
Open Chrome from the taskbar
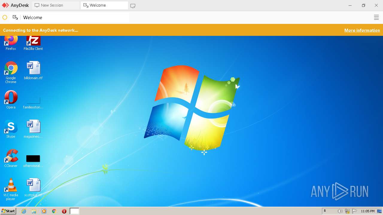(x=54, y=211)
